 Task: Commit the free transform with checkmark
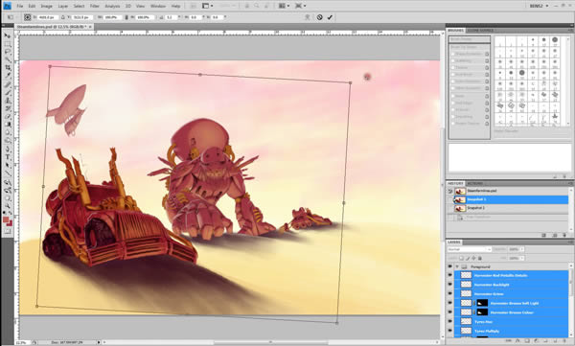coord(330,17)
